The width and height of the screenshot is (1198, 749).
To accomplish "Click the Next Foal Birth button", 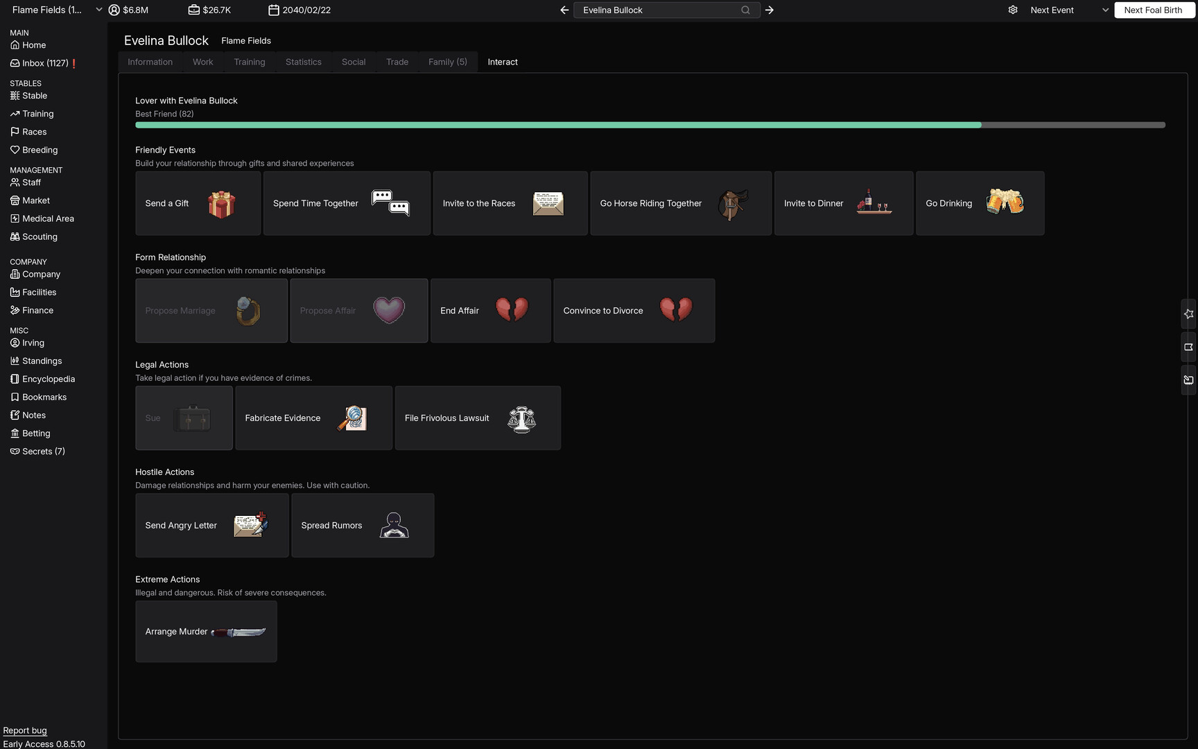I will (1154, 10).
